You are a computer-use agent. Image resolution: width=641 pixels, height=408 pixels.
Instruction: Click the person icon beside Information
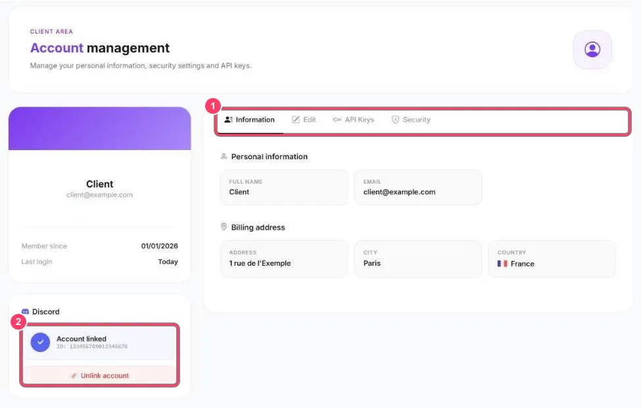pyautogui.click(x=228, y=120)
